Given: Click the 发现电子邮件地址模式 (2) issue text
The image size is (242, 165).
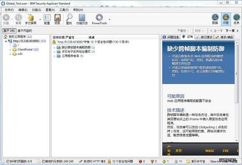Looking at the screenshot, I should point(78,52).
